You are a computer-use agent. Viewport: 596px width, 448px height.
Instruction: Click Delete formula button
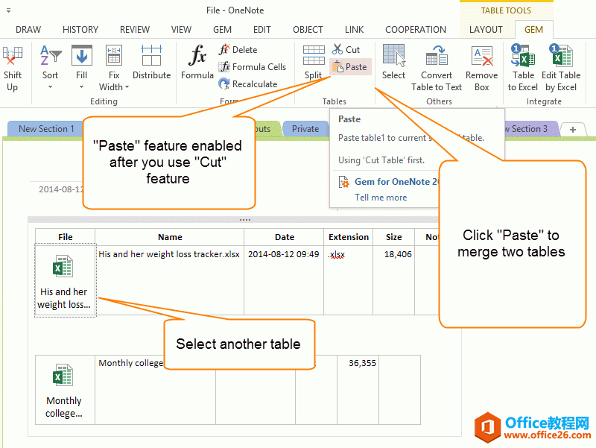tap(238, 50)
